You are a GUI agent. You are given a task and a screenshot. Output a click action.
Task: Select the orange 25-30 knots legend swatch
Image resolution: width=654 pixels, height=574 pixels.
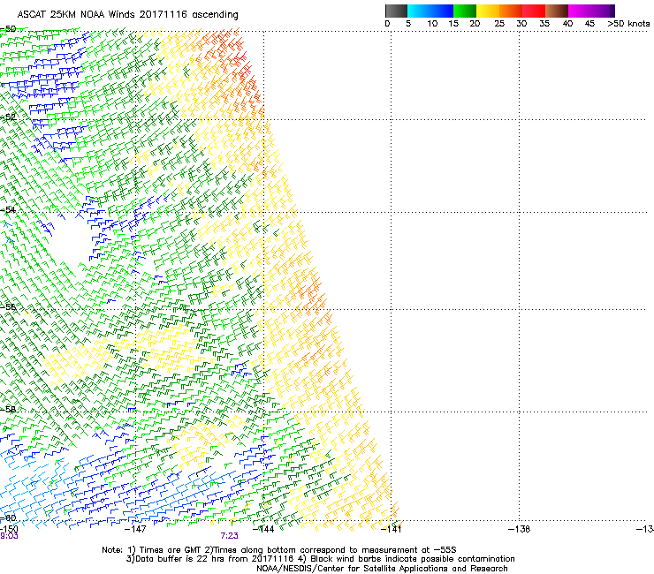coord(511,11)
